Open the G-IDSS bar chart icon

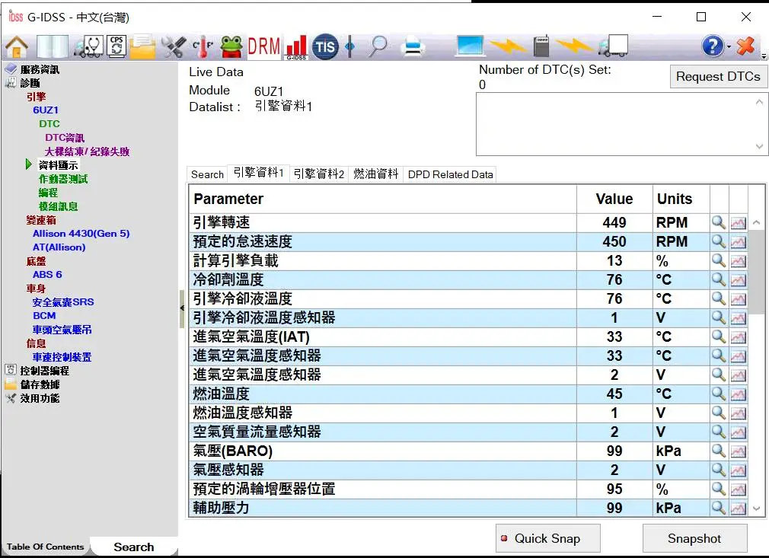pos(296,47)
